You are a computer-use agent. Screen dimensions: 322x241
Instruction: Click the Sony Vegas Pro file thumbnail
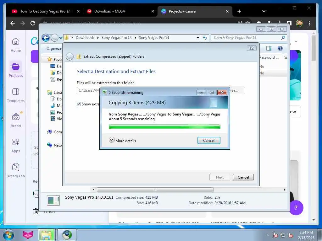coord(53,200)
